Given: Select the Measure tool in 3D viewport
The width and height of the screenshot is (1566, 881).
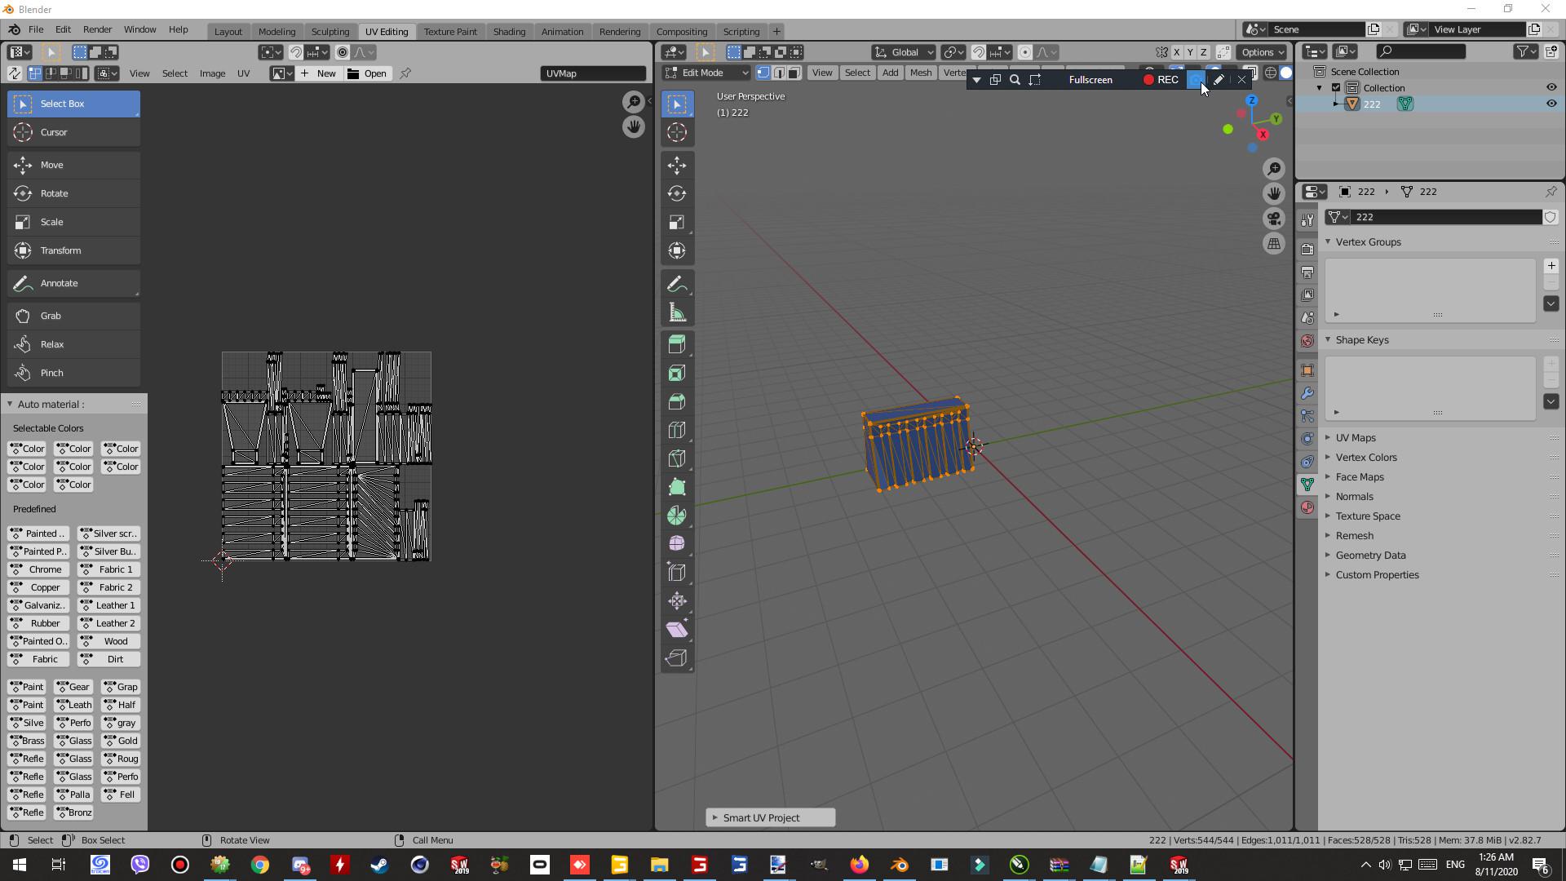Looking at the screenshot, I should (x=676, y=313).
